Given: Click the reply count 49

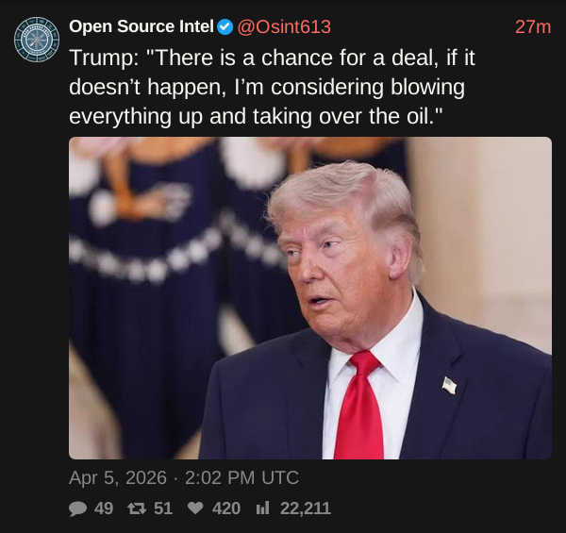Looking at the screenshot, I should pyautogui.click(x=104, y=508).
